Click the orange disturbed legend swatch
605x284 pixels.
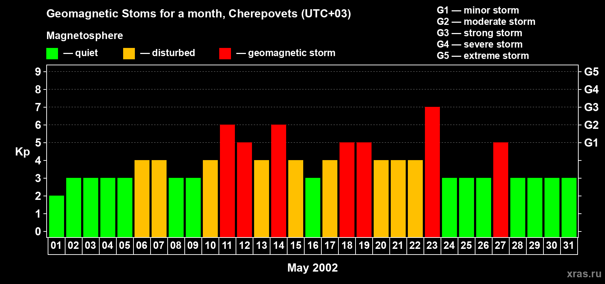coord(129,54)
